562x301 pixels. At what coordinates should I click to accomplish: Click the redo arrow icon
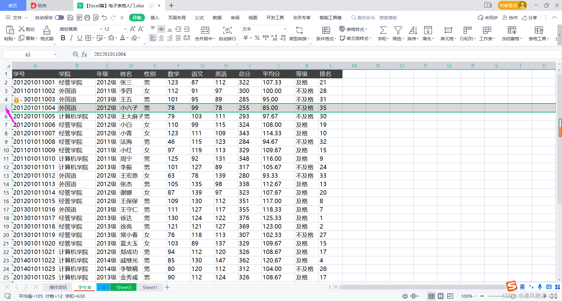[113, 18]
